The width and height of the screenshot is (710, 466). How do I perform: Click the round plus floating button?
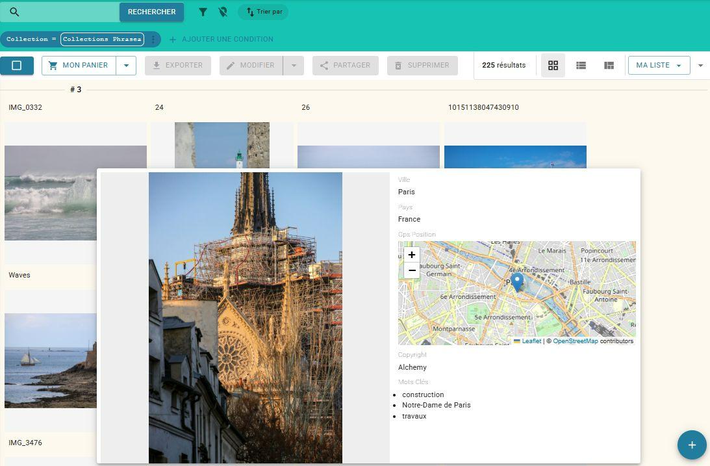click(692, 445)
